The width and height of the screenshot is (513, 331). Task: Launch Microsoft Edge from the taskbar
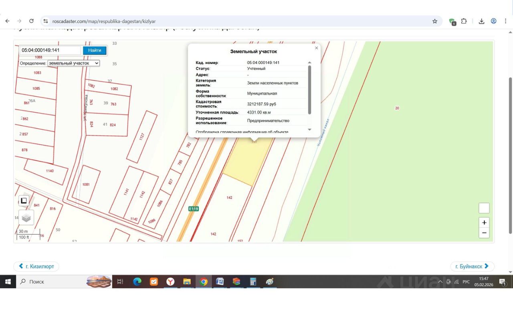pyautogui.click(x=137, y=282)
